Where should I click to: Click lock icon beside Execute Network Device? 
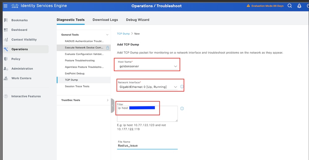point(108,48)
